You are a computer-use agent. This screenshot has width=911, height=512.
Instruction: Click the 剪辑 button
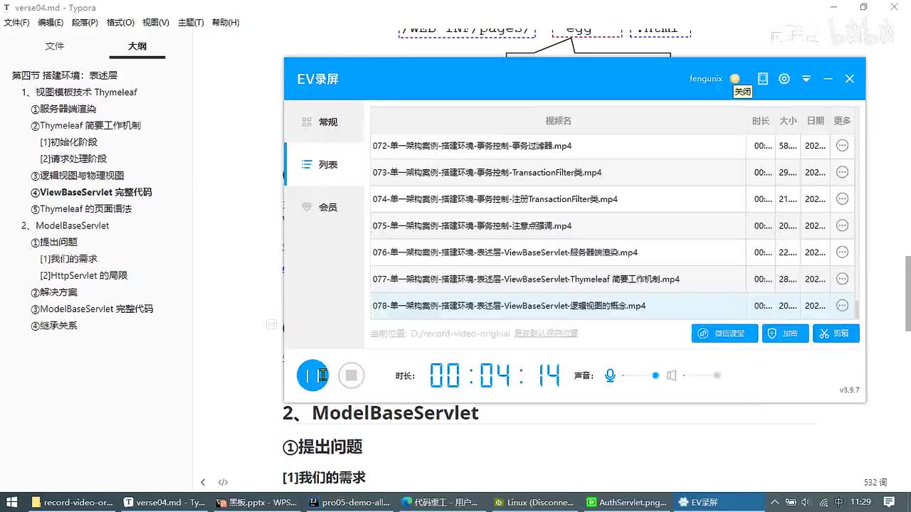click(836, 334)
